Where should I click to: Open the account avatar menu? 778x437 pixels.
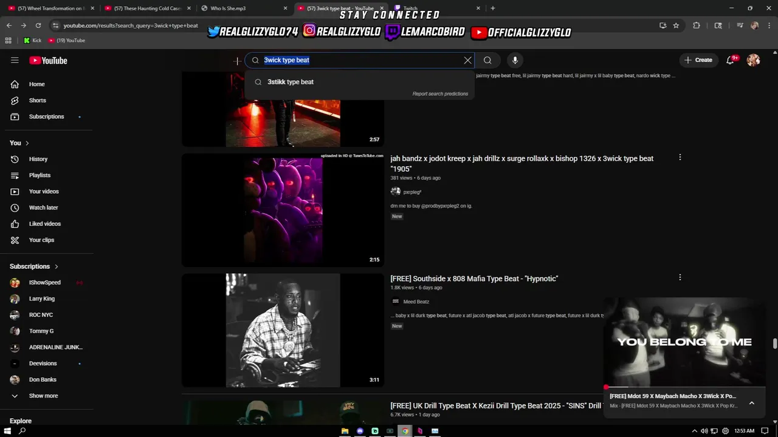[754, 60]
